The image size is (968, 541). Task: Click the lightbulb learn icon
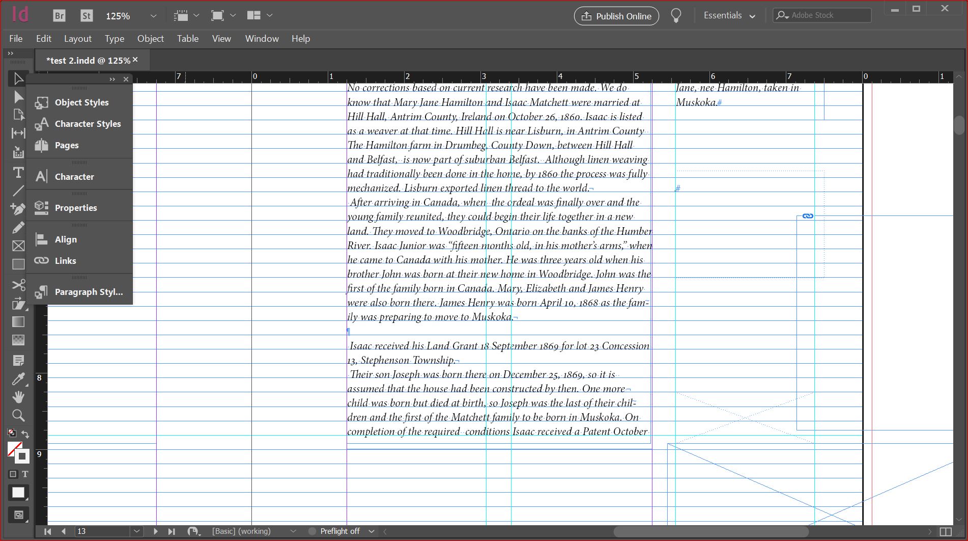click(x=676, y=16)
